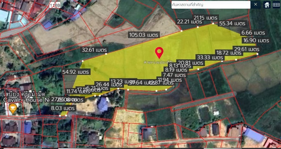Image resolution: width=281 pixels, height=149 pixels.
Task: Clear the search box with X
Action: pyautogui.click(x=255, y=4)
